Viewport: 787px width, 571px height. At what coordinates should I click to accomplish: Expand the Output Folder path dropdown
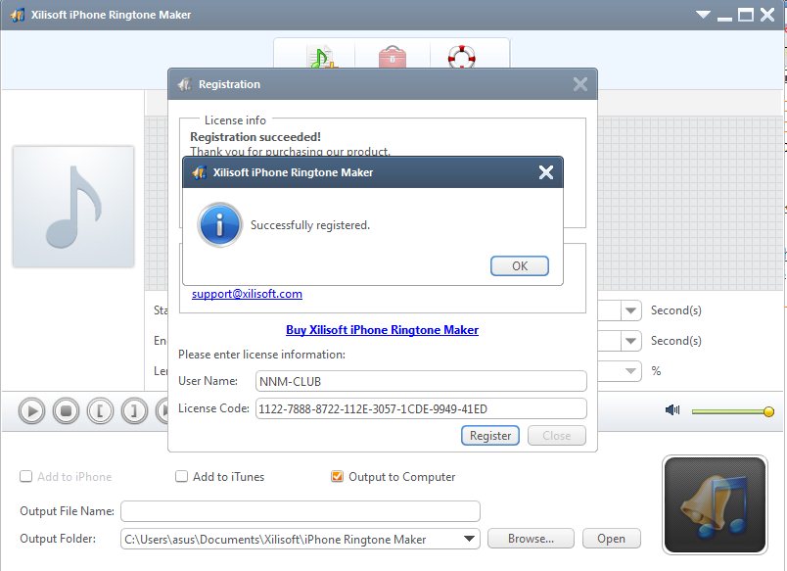470,539
